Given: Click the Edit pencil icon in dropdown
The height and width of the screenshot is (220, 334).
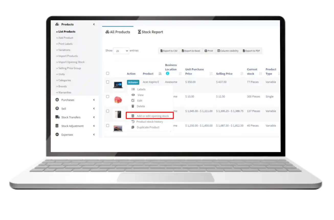Looking at the screenshot, I should [x=133, y=101].
